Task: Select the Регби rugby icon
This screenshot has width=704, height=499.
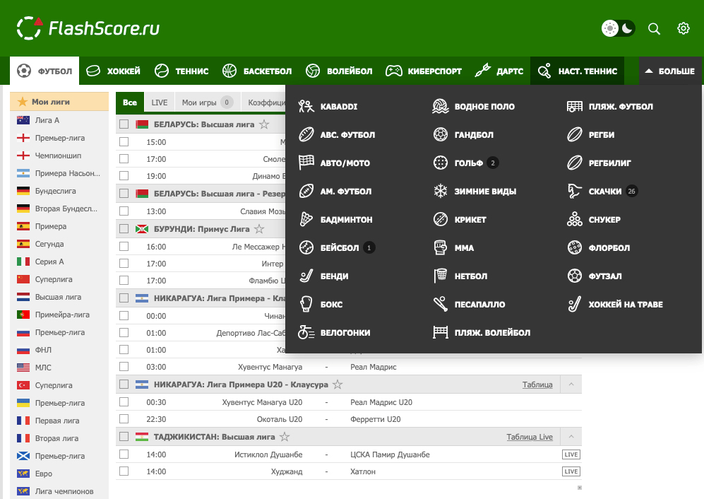Action: coord(575,135)
